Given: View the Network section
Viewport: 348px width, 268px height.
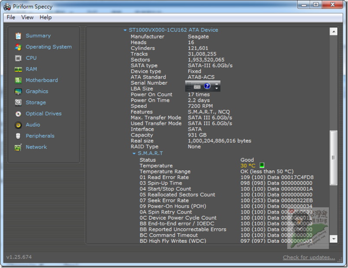Looking at the screenshot, I should 36,147.
